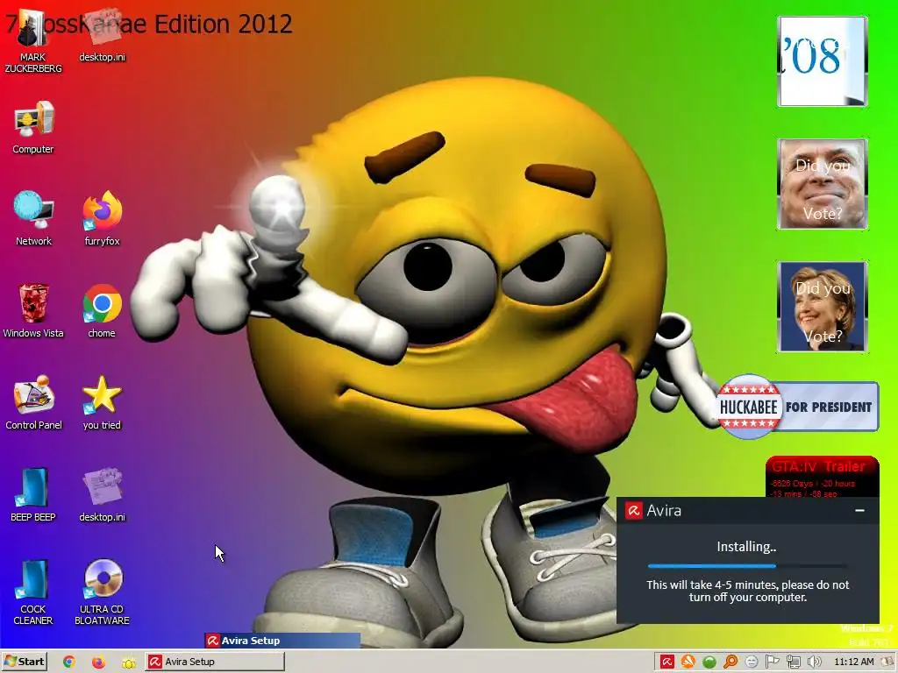Click the orange tray icon next to Avira
The image size is (898, 673).
(688, 662)
